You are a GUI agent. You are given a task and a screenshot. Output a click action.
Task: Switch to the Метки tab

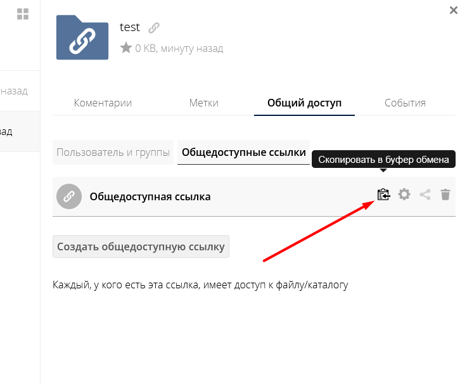click(203, 103)
